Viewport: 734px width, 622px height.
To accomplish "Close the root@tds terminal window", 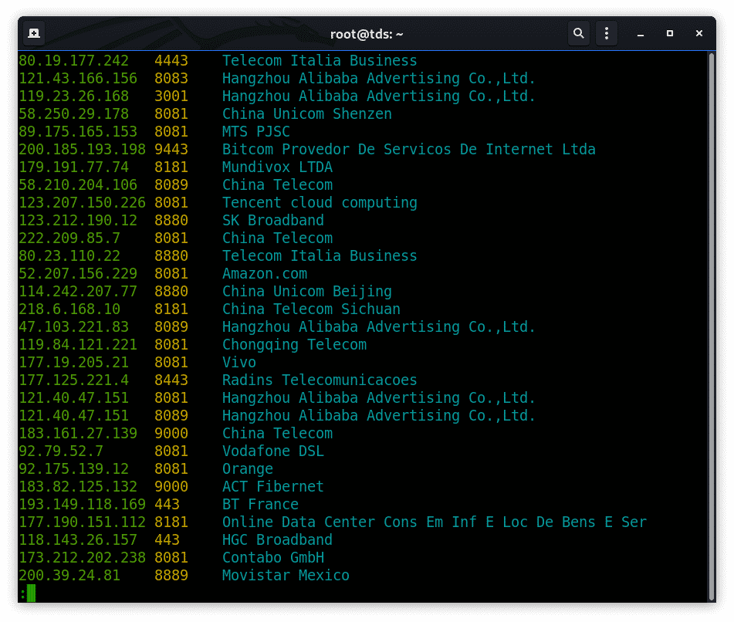I will click(699, 34).
